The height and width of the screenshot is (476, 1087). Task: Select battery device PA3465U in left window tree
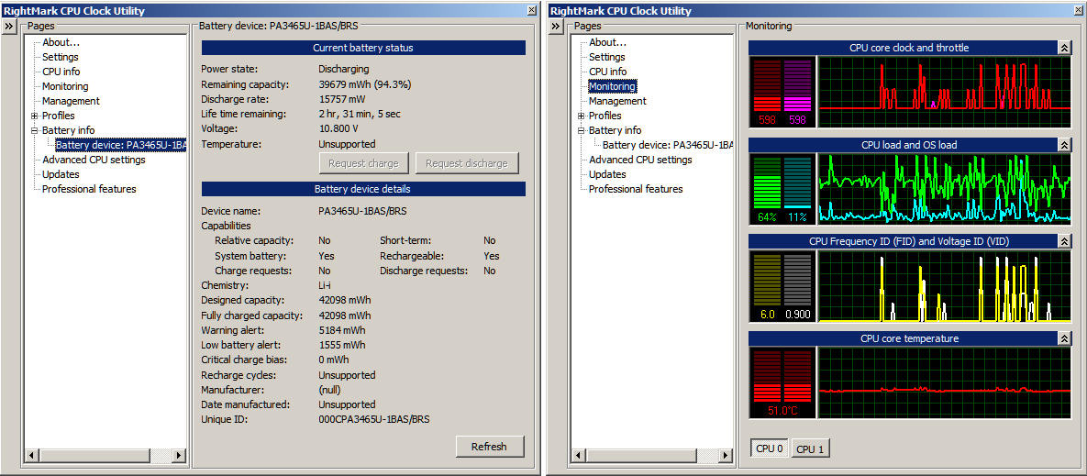click(120, 145)
